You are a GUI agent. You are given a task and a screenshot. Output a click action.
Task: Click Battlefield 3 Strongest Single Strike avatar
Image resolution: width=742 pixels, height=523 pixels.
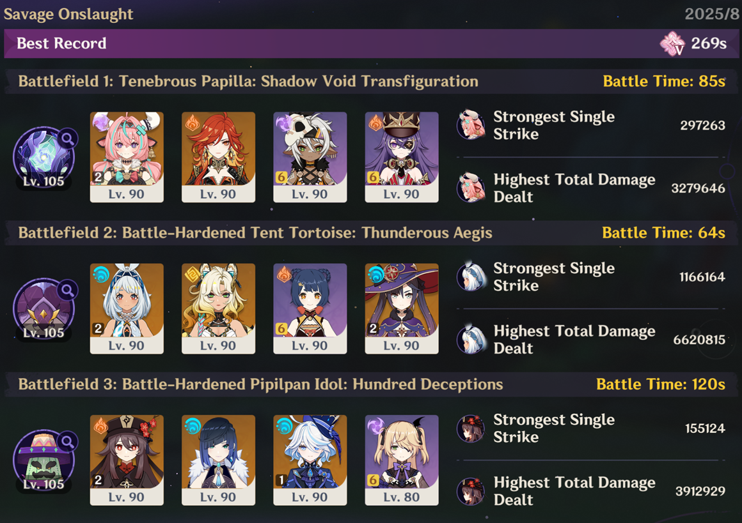coord(471,428)
